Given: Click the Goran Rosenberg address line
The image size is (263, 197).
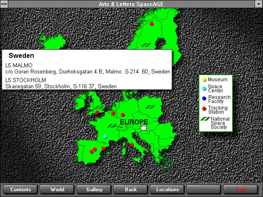Looking at the screenshot, I should point(88,72).
